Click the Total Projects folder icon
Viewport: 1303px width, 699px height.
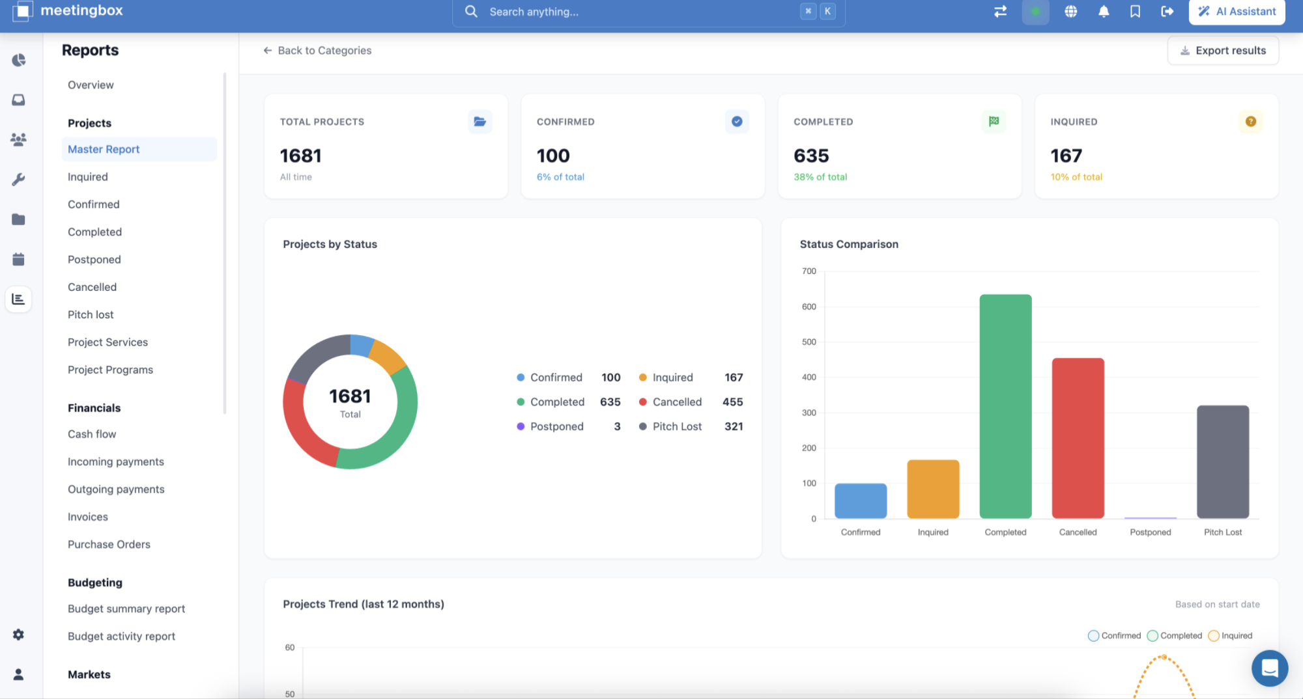click(480, 121)
